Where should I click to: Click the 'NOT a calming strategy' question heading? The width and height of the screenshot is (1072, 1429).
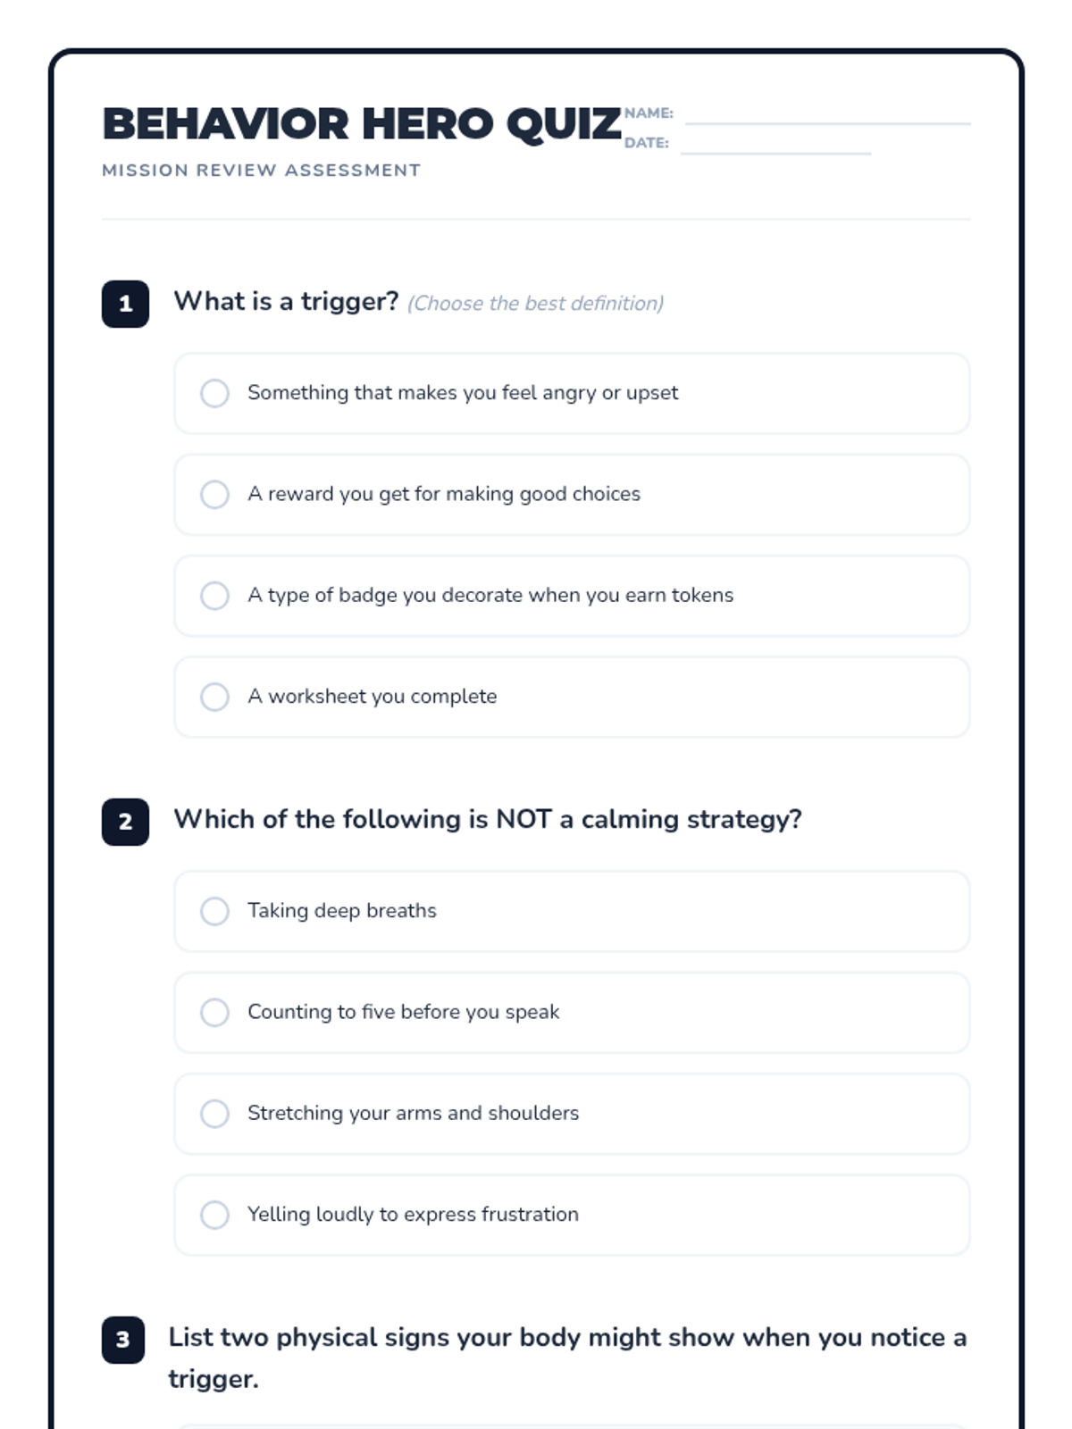(488, 819)
